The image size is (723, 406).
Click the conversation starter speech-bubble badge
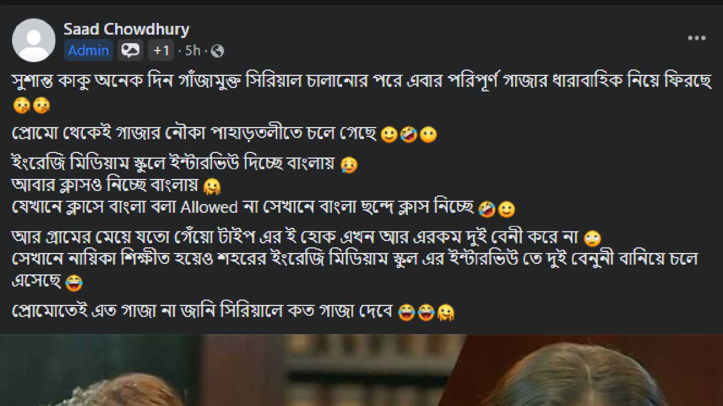[130, 50]
